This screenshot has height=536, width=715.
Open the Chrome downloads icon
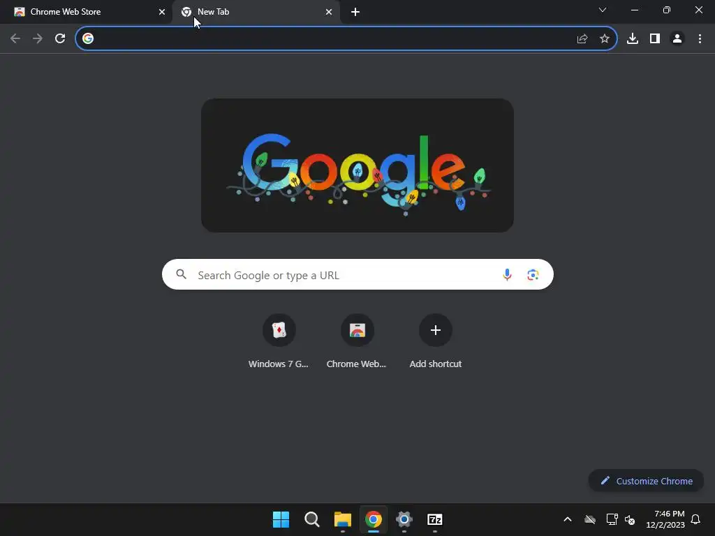click(633, 39)
